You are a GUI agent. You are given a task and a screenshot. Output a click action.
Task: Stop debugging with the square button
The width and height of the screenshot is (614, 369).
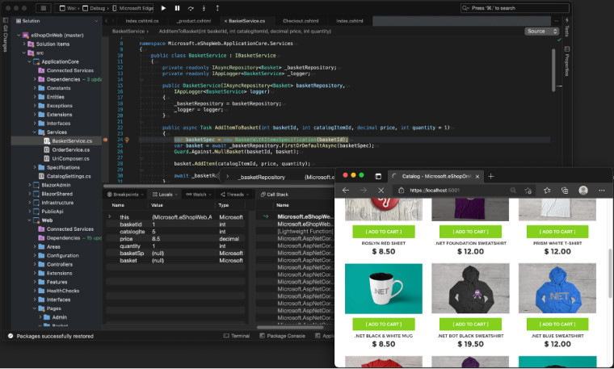(44, 8)
